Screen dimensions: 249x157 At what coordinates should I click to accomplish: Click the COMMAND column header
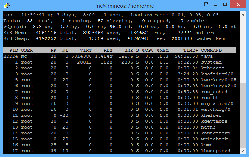tap(211, 50)
